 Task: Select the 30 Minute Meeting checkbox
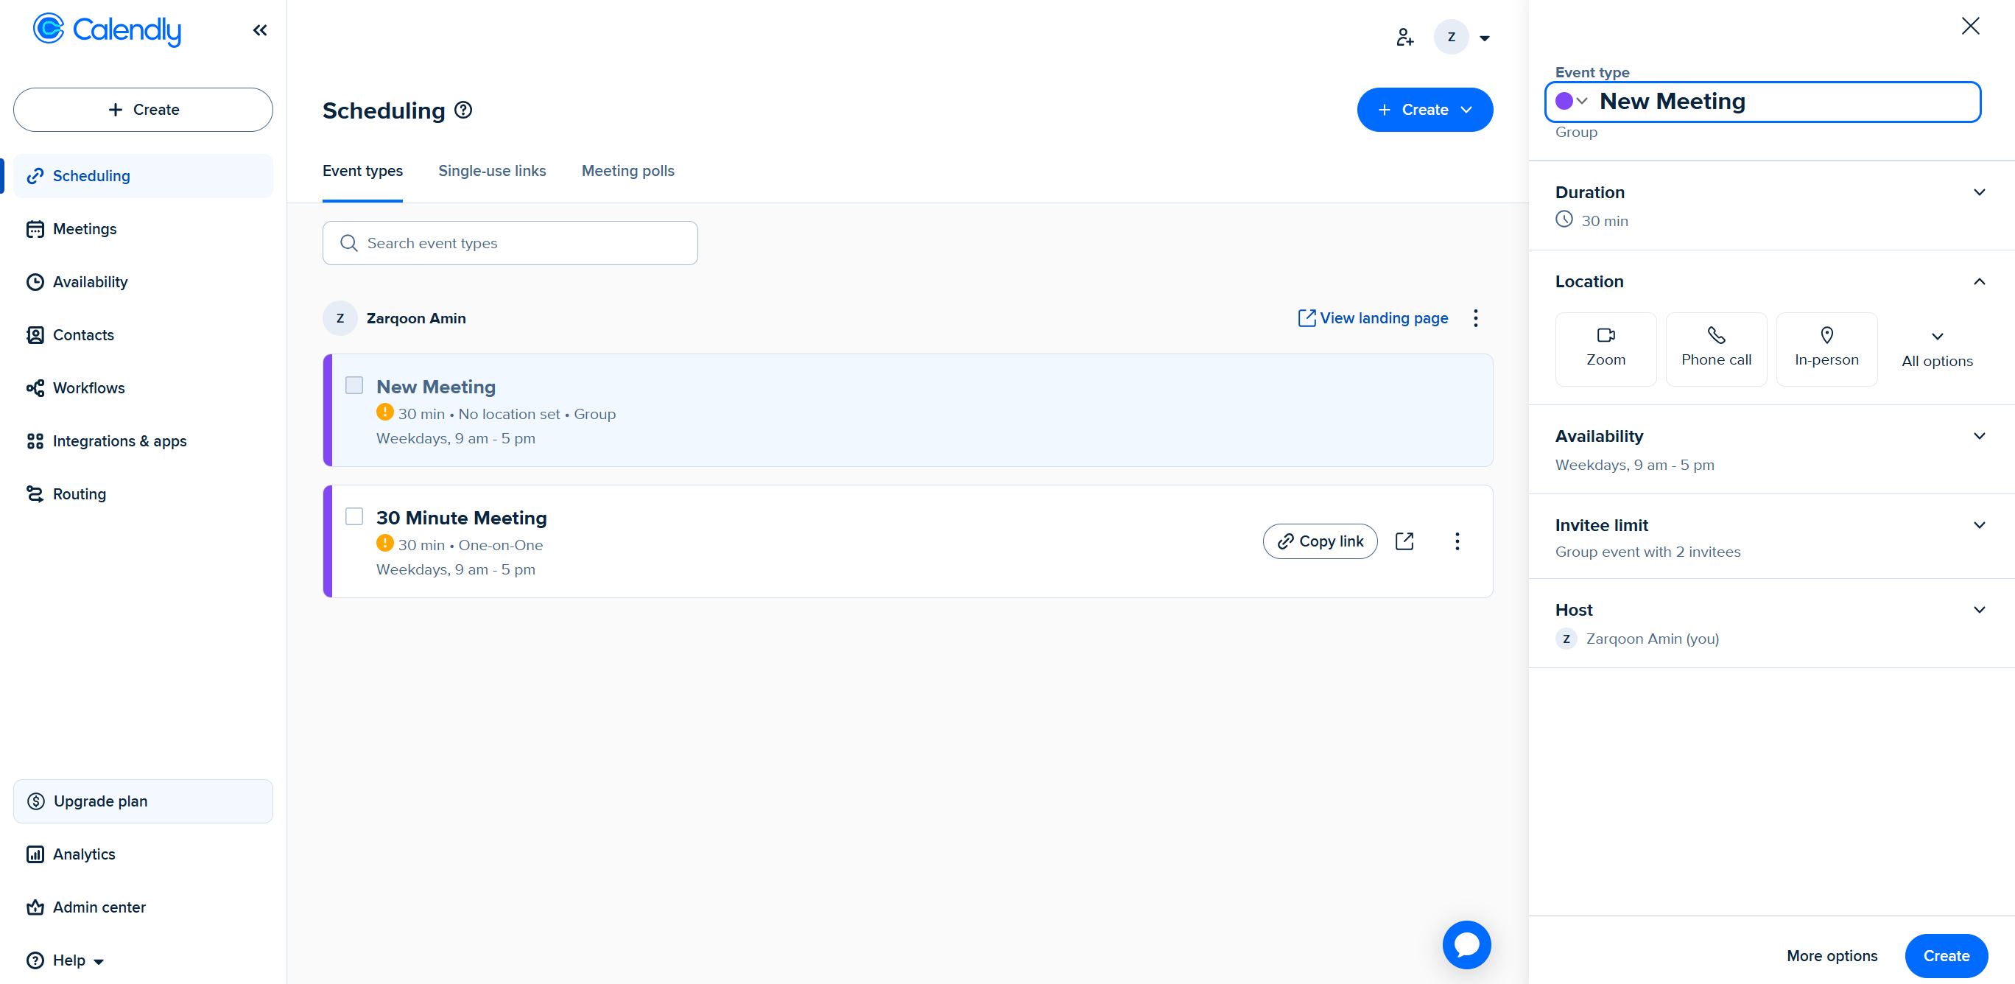(354, 516)
